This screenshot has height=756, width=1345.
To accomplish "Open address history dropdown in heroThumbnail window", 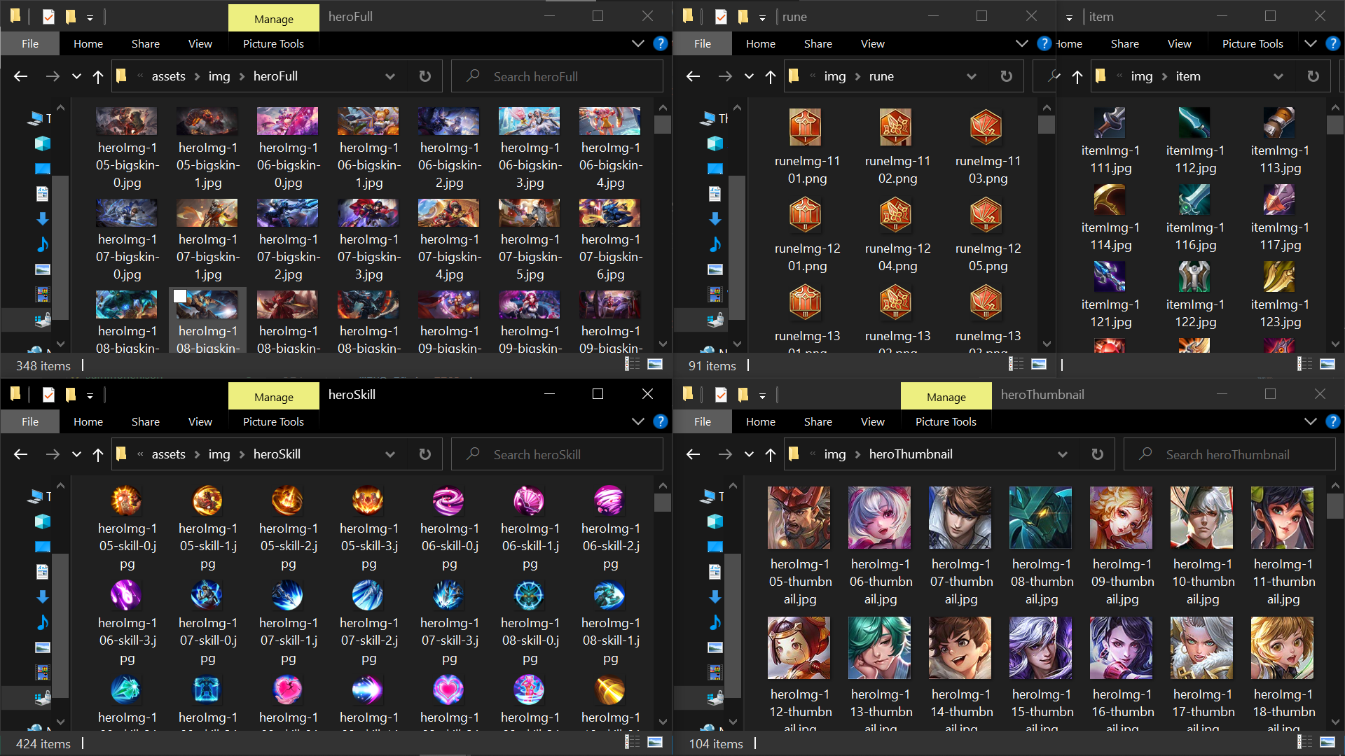I will [1062, 454].
